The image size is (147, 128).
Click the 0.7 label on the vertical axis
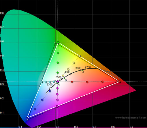(2, 27)
